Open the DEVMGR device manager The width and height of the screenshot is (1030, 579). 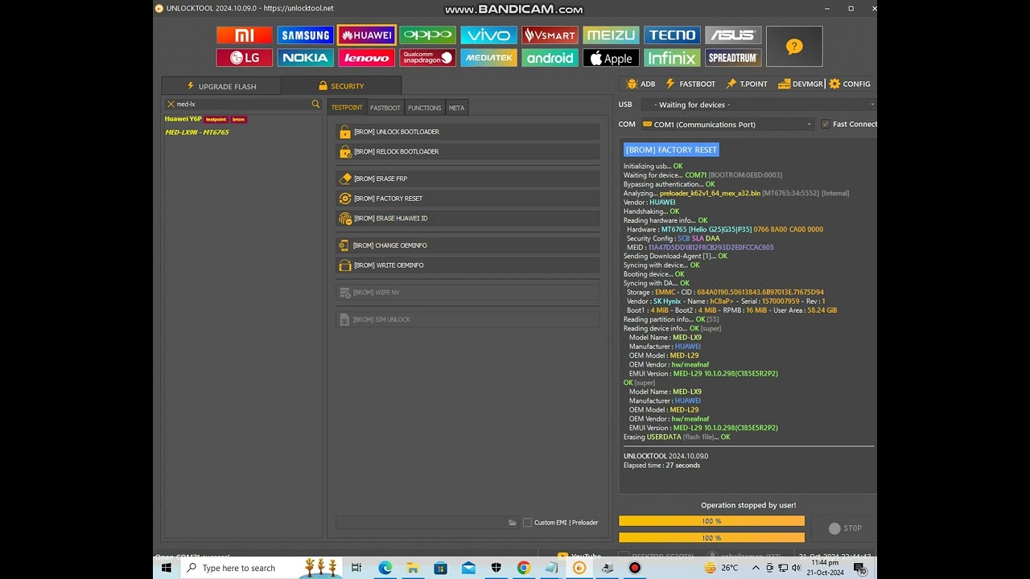coord(801,84)
